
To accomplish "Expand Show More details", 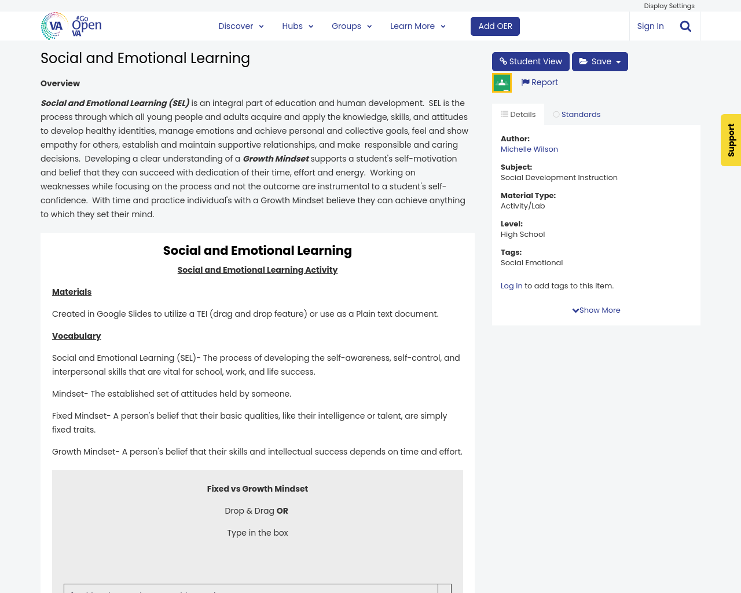I will (x=596, y=310).
